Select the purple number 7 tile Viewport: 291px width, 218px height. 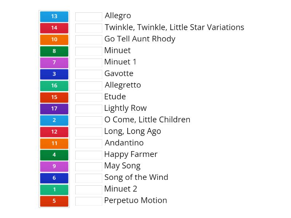pos(54,62)
